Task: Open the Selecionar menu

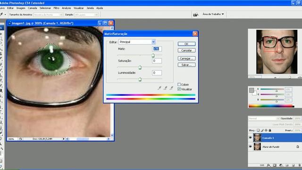Action: click(x=45, y=8)
